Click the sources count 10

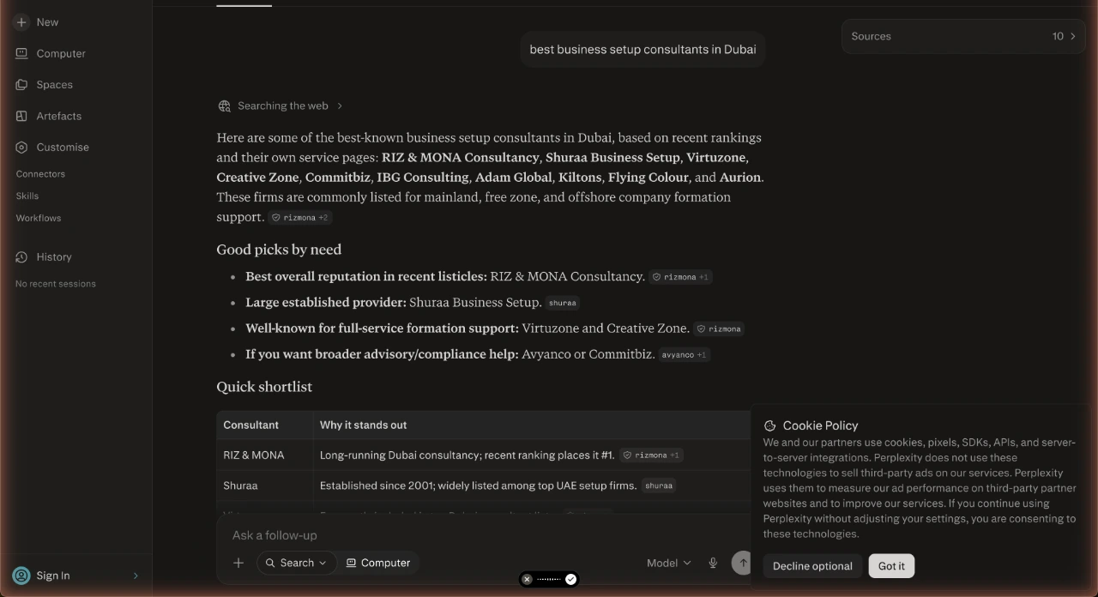pos(1058,36)
